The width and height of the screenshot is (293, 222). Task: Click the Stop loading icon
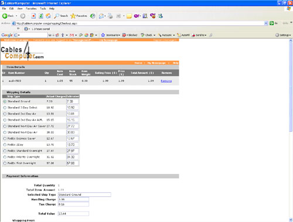point(33,16)
